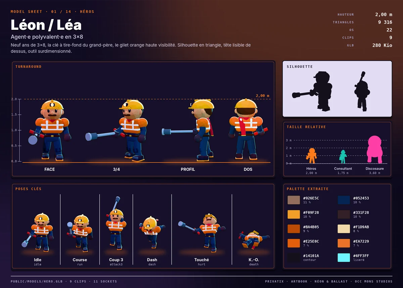Click the subtitle Agent·e polyvalent·e en 3×8
This screenshot has height=288, width=403.
click(47, 37)
